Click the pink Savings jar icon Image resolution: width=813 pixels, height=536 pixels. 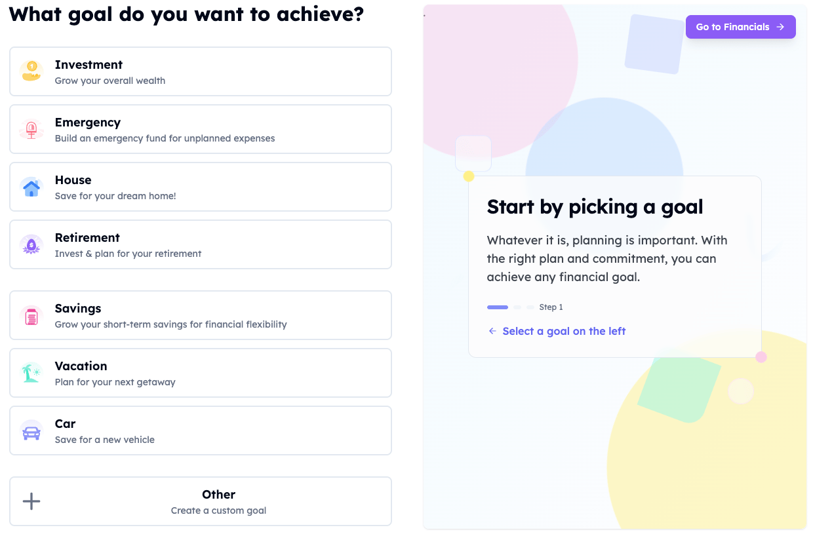pos(31,316)
